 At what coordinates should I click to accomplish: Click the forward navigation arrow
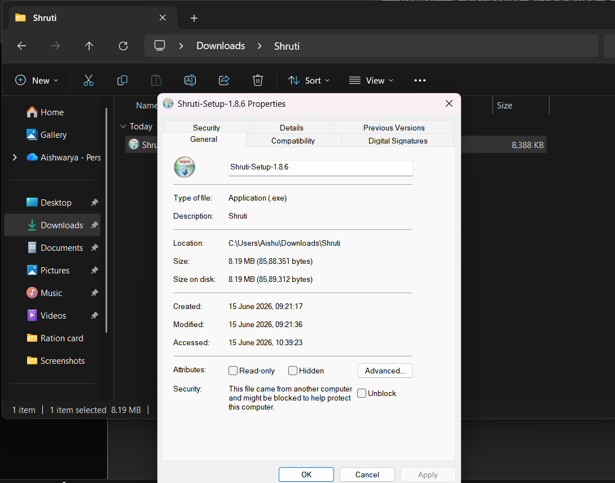coord(56,46)
